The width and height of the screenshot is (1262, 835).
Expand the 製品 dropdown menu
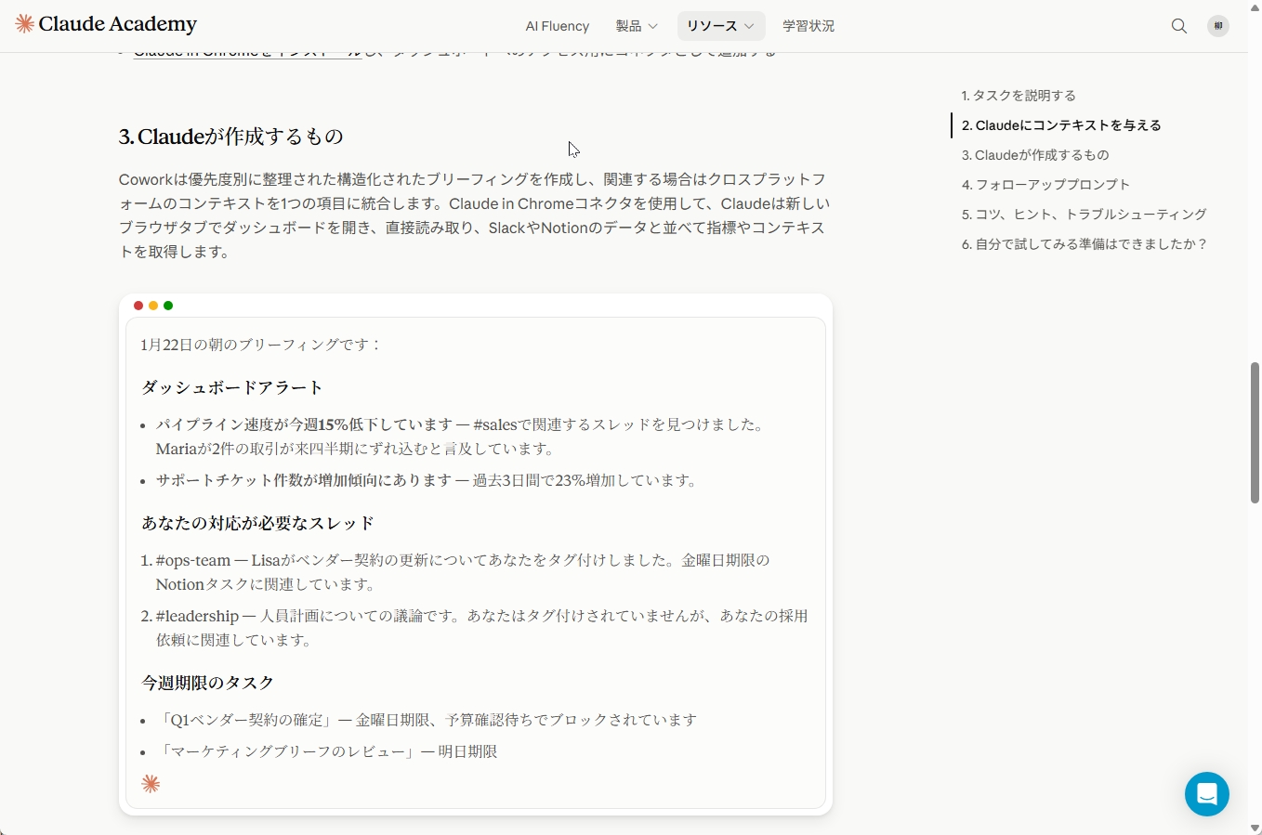pyautogui.click(x=637, y=26)
